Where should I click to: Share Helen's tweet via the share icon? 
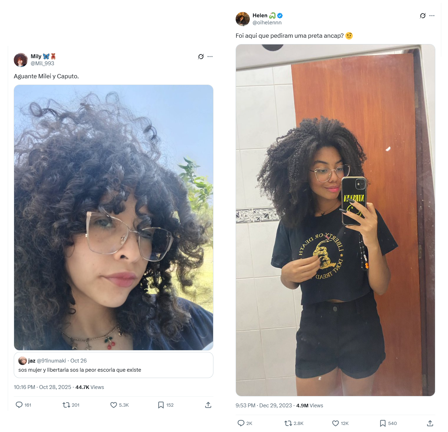430,423
